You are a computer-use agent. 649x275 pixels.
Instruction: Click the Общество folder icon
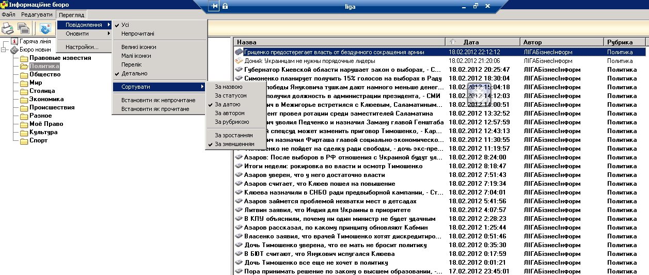(x=24, y=74)
